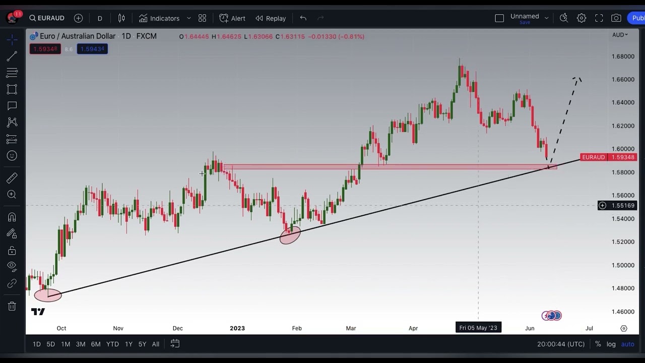Open the candlestick chart type menu
Image resolution: width=645 pixels, height=363 pixels.
[121, 18]
